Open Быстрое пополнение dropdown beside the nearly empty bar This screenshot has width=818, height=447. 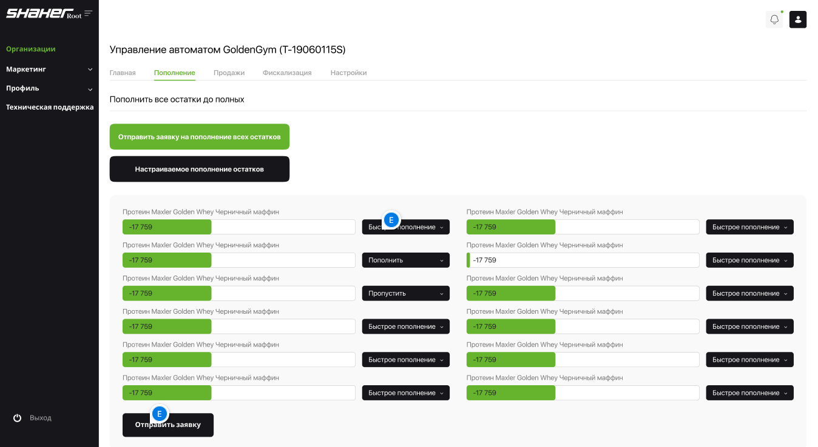click(750, 260)
